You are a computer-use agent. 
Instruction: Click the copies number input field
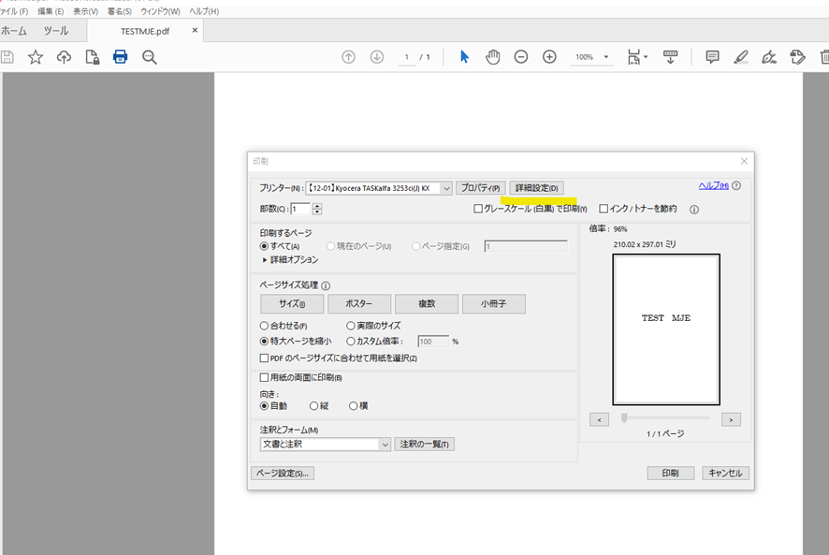[x=300, y=209]
